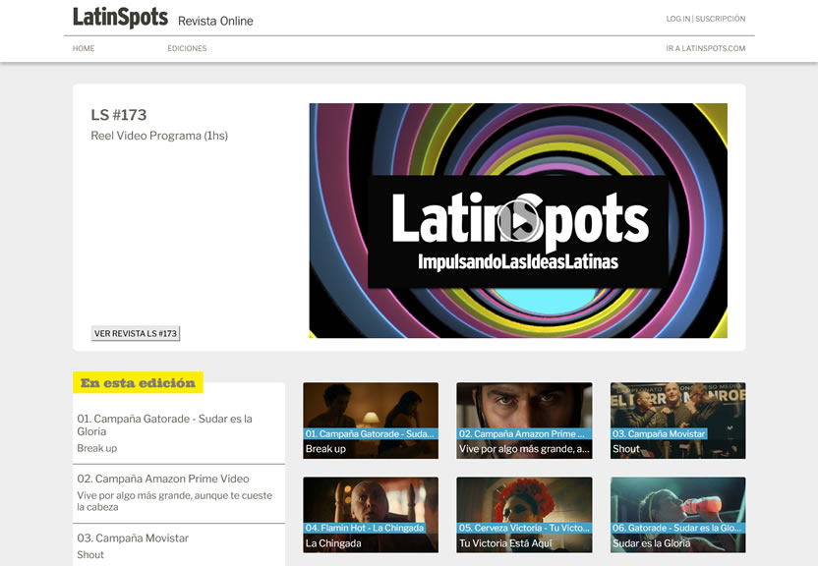The height and width of the screenshot is (566, 818).
Task: Open thumbnail 06 Gatorade Sudar es la Gloria
Action: tap(678, 515)
